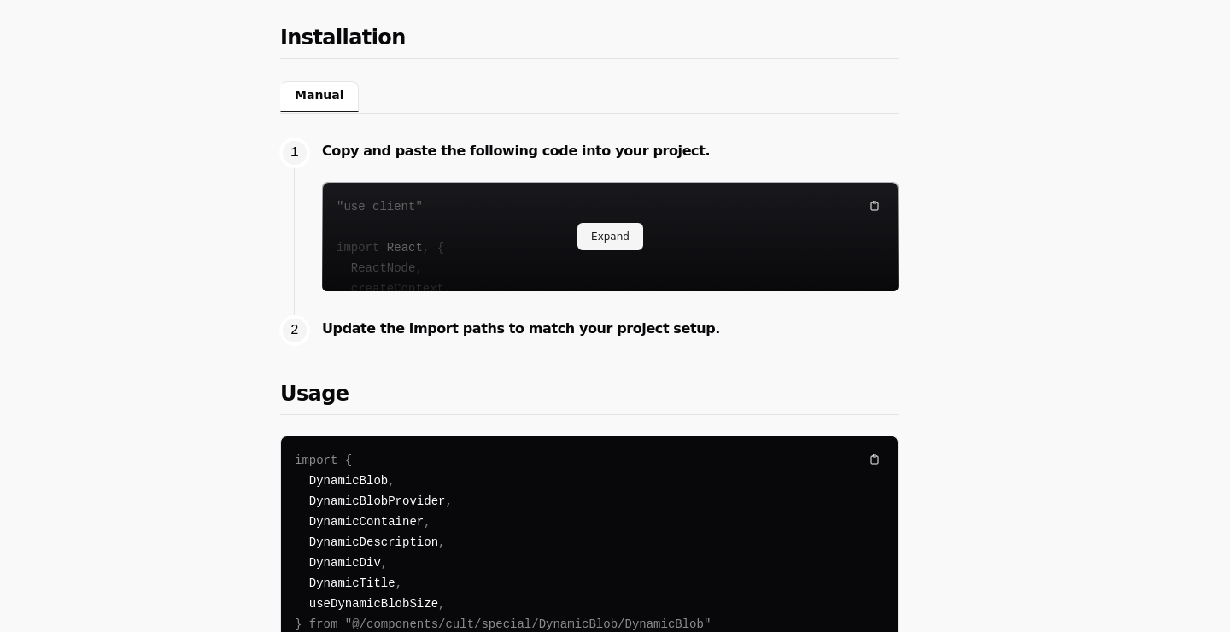Click the "Update the import paths" instruction
Screen dimensions: 1230x632
pyautogui.click(x=521, y=329)
